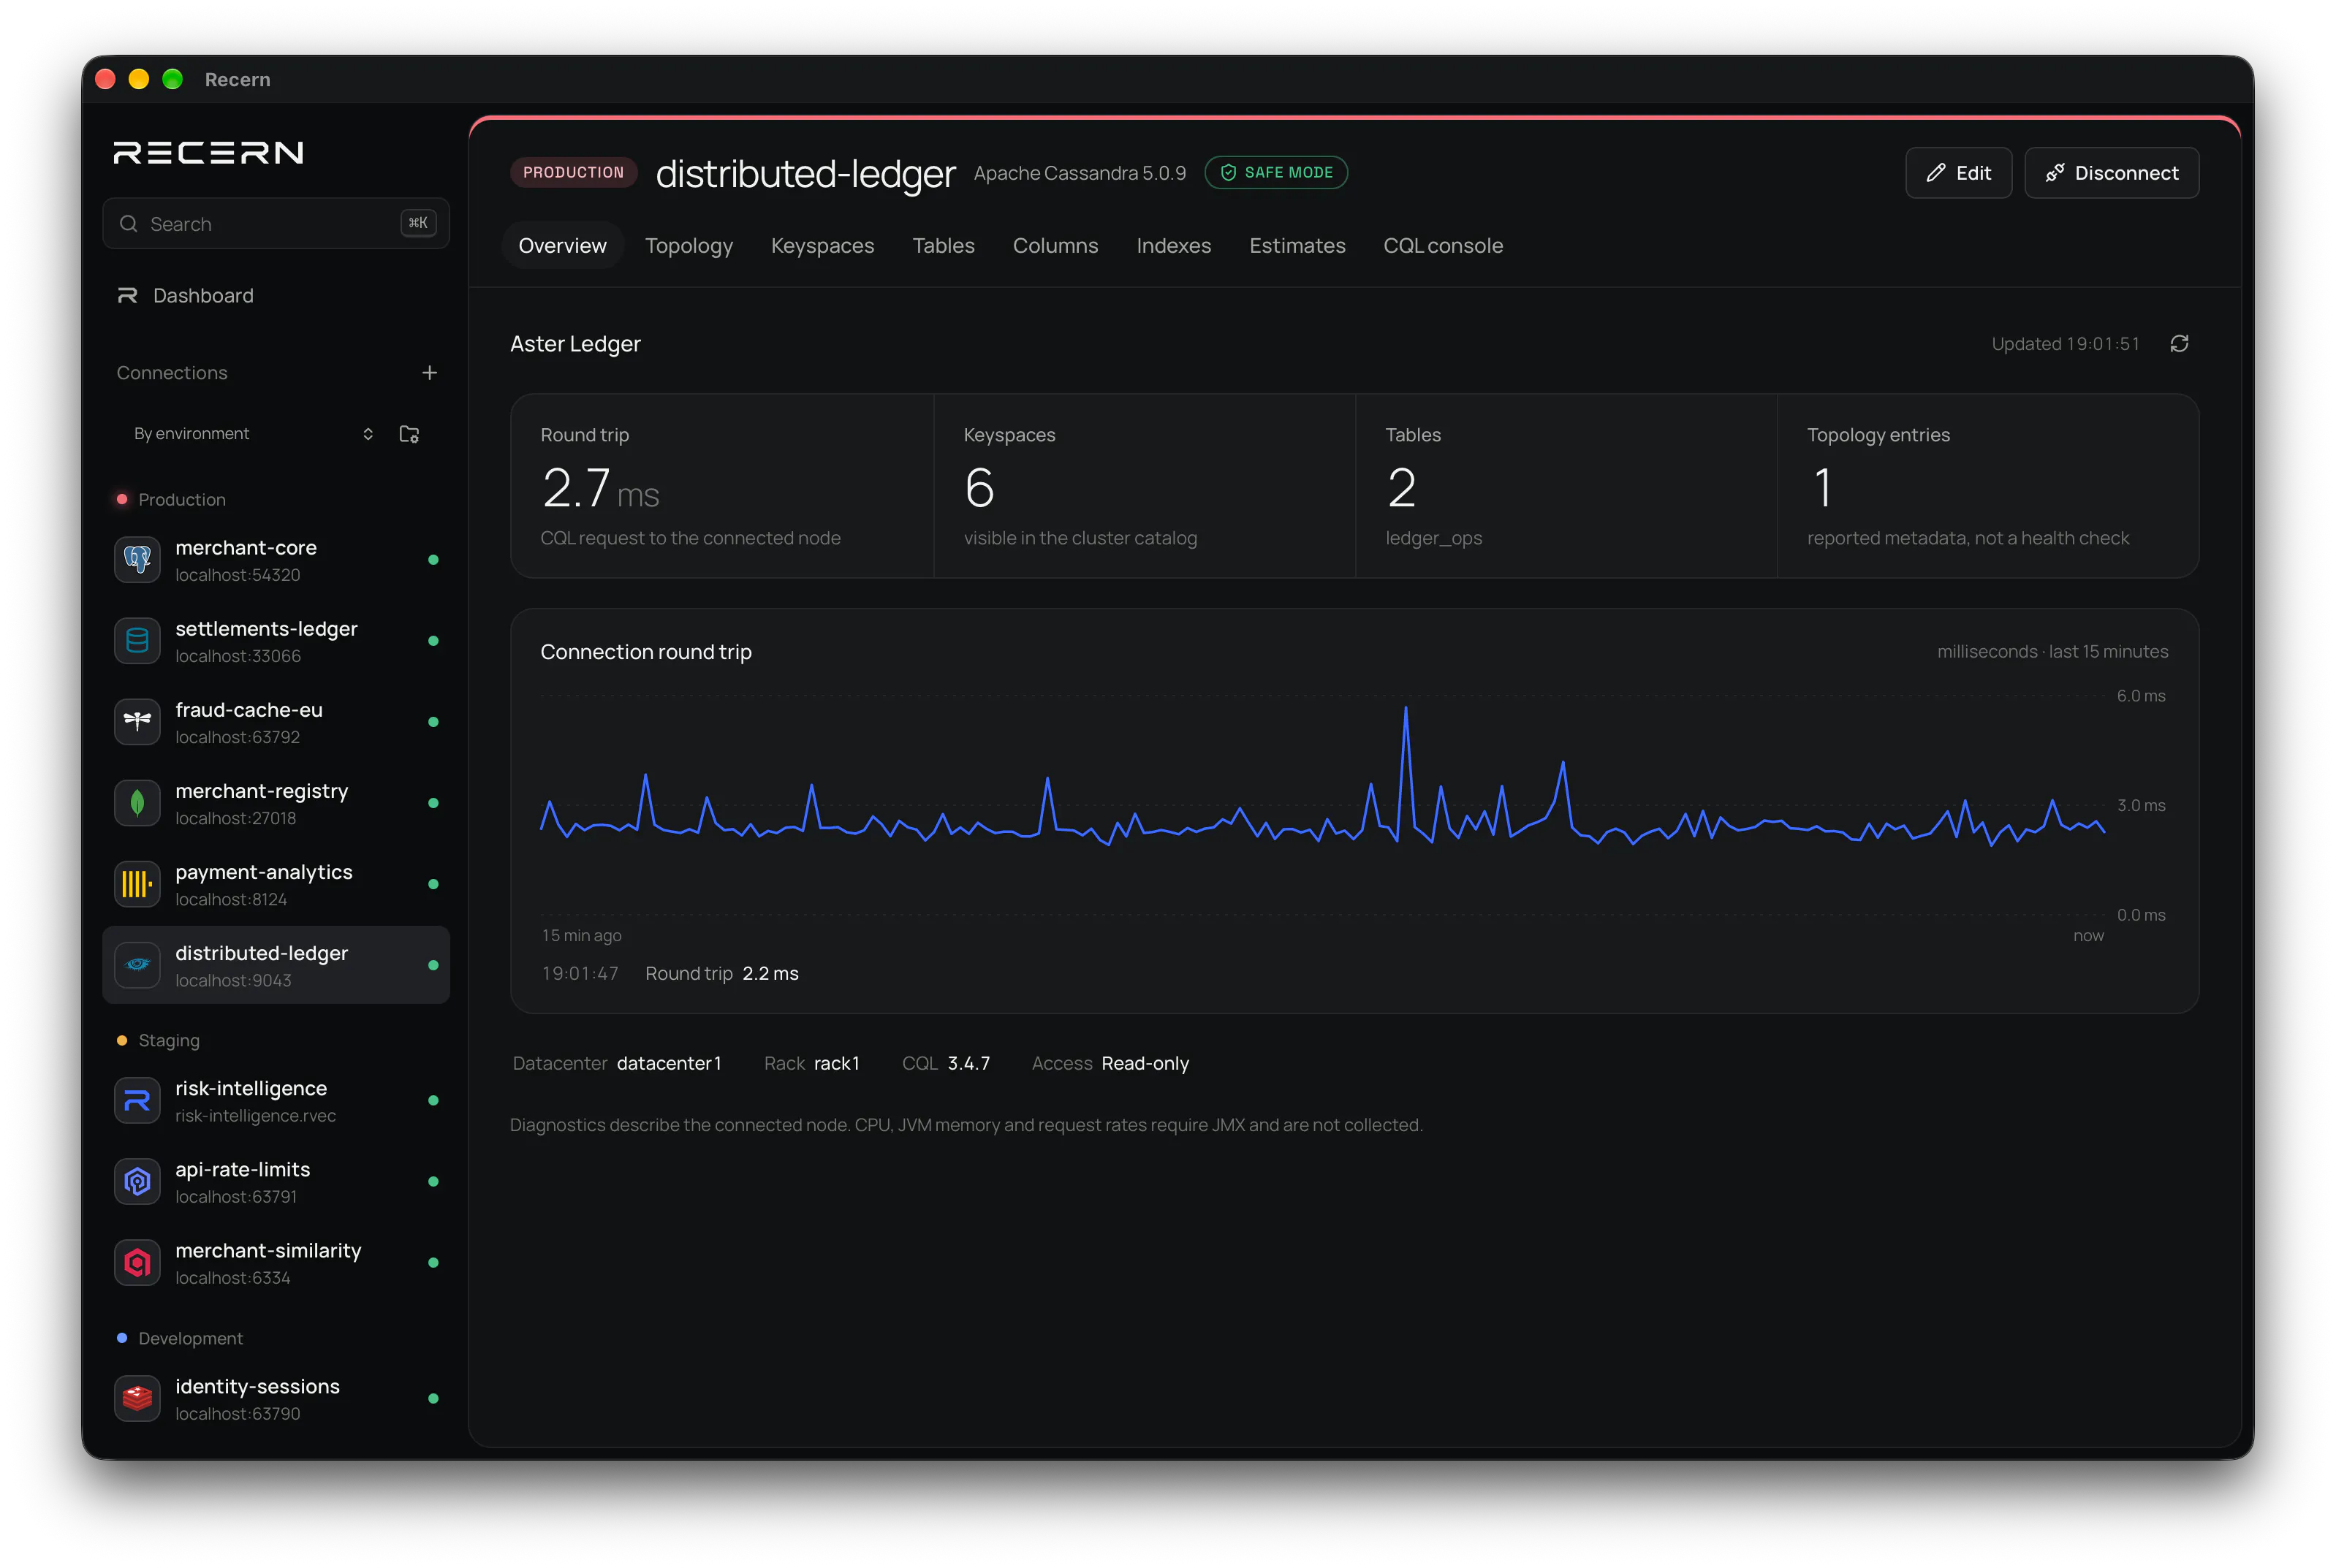Click the api-rate-limits hexagon icon

(137, 1181)
